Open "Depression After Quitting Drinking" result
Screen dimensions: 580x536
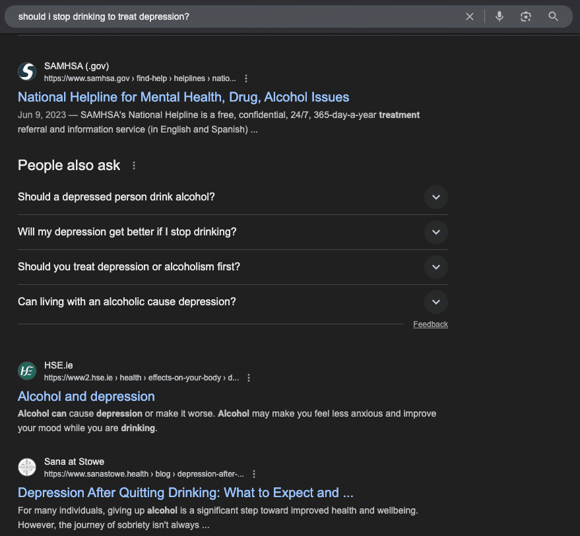(185, 492)
